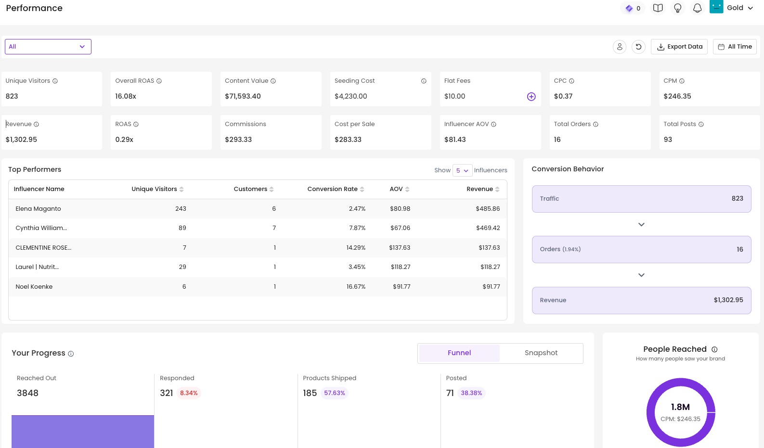The image size is (764, 448).
Task: Click the teal account avatar
Action: point(716,7)
